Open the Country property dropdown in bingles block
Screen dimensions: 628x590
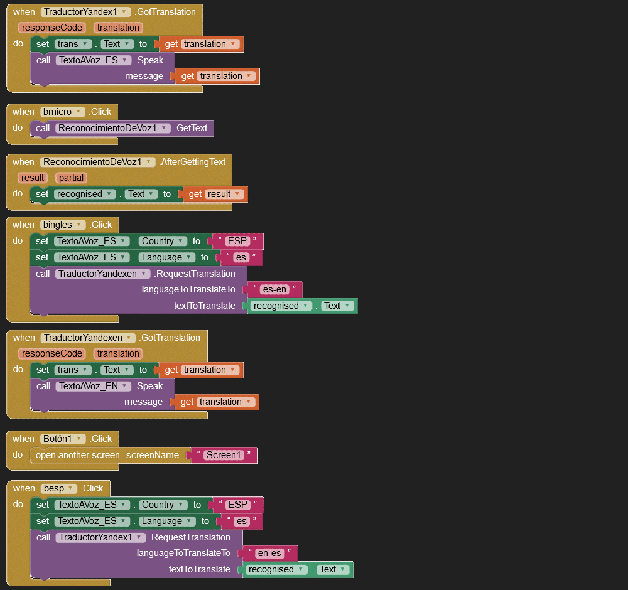[181, 241]
